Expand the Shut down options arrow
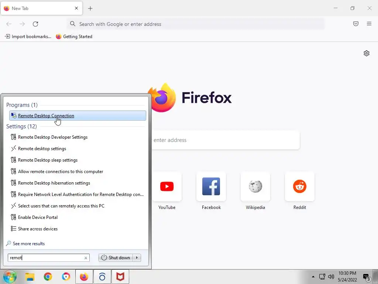The image size is (378, 284). (x=137, y=258)
